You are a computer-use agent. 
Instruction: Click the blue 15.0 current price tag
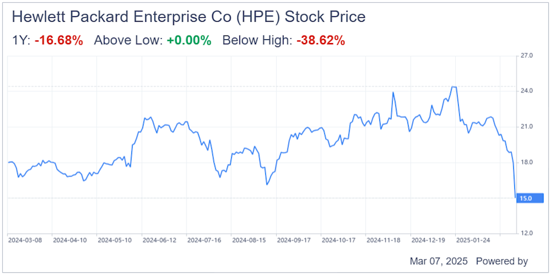(x=529, y=198)
